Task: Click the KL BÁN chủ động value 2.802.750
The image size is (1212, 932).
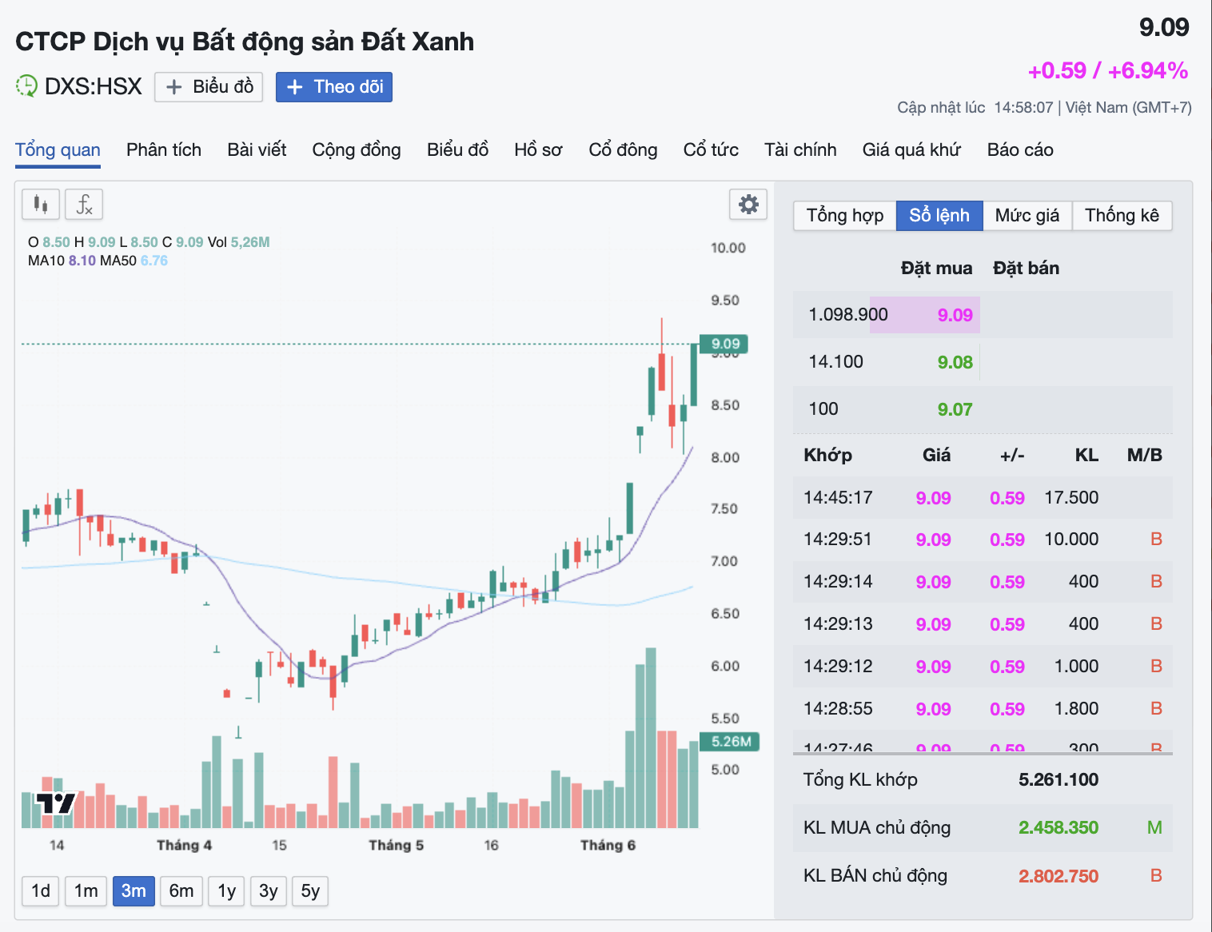Action: [1059, 876]
